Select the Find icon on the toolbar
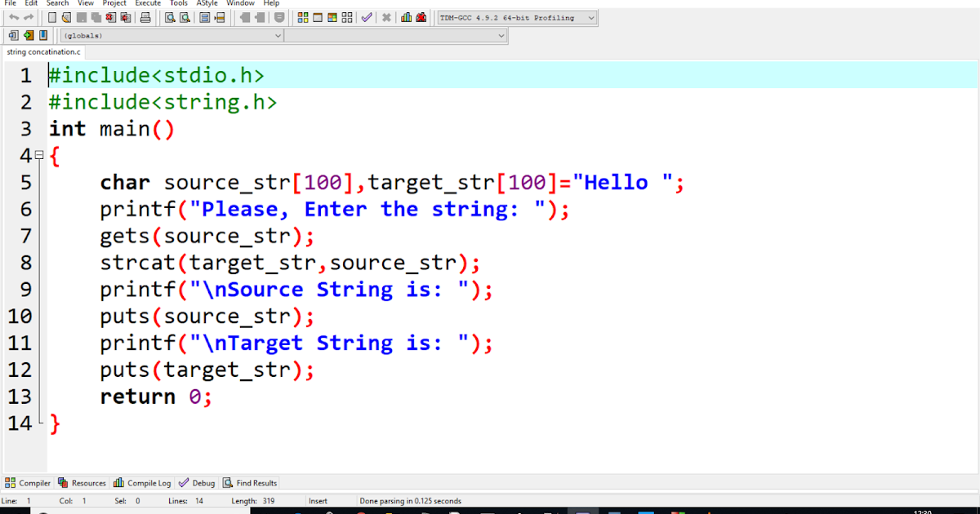Image resolution: width=980 pixels, height=514 pixels. pyautogui.click(x=167, y=17)
